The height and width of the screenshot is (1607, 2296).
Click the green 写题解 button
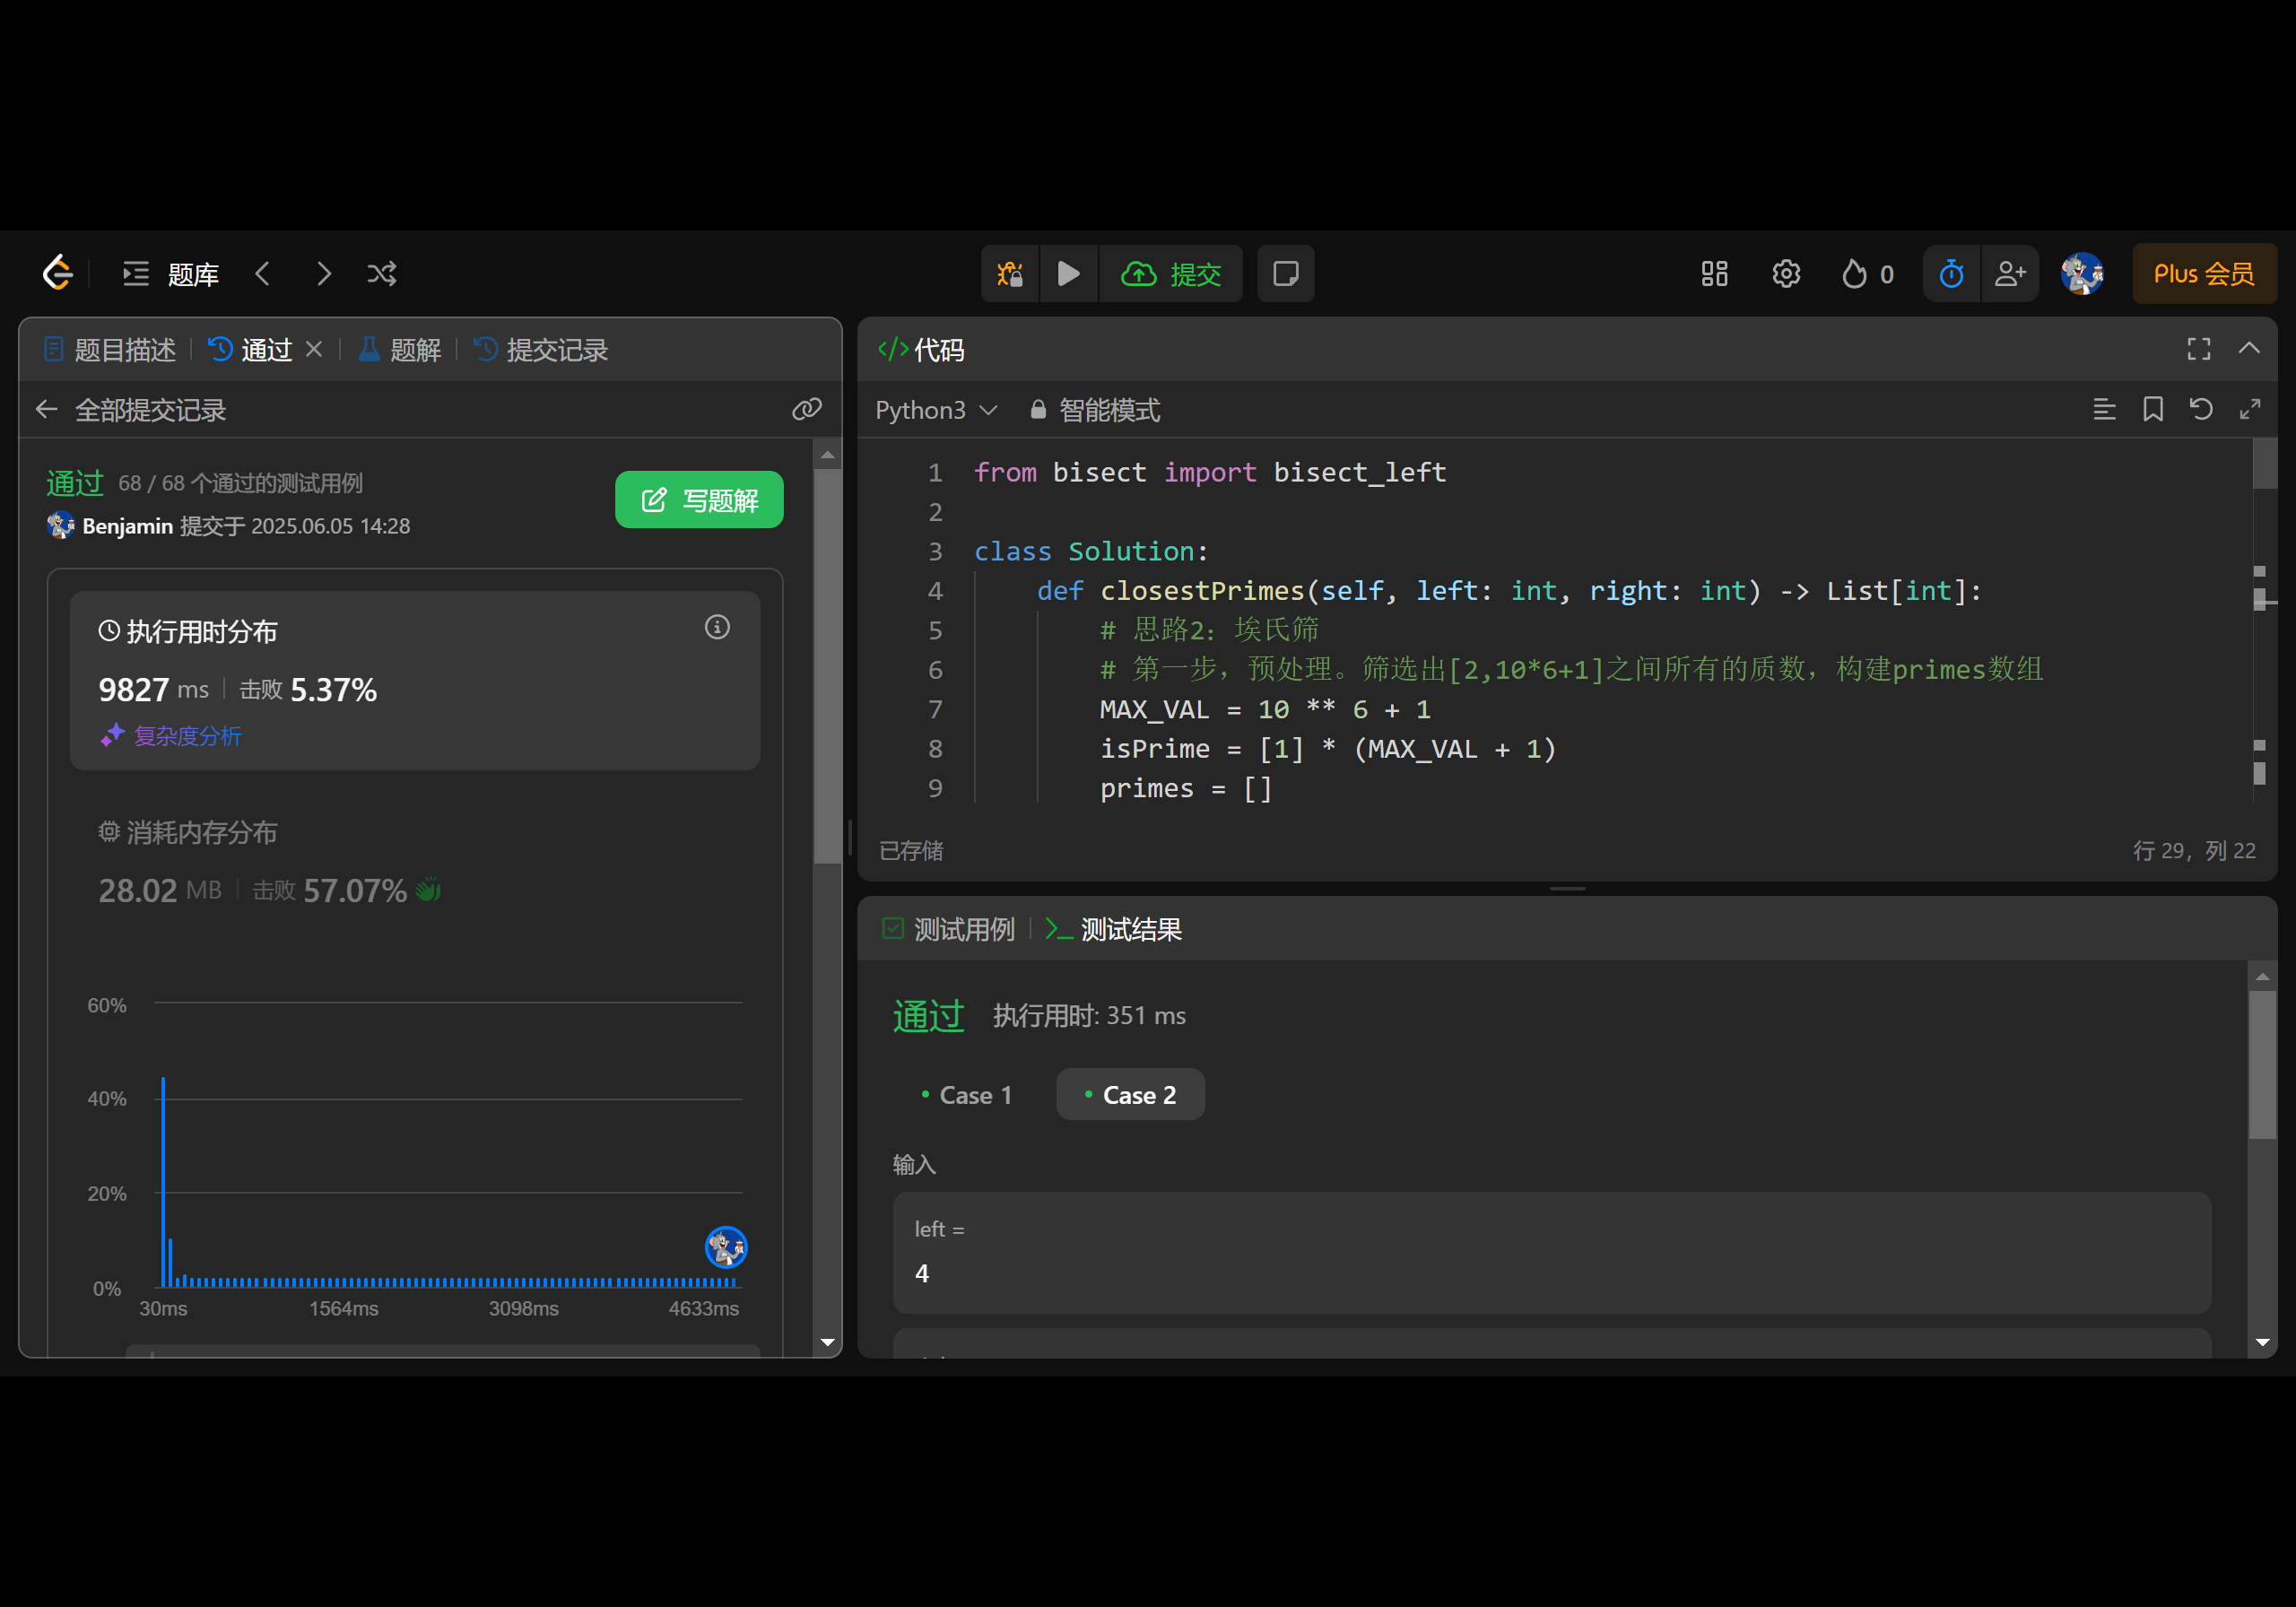pyautogui.click(x=699, y=500)
